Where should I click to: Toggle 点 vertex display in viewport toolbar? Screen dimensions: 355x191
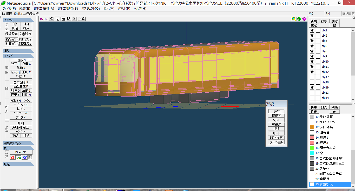coord(51,19)
